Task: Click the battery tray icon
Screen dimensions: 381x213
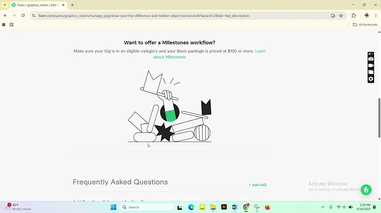Action: [351, 207]
